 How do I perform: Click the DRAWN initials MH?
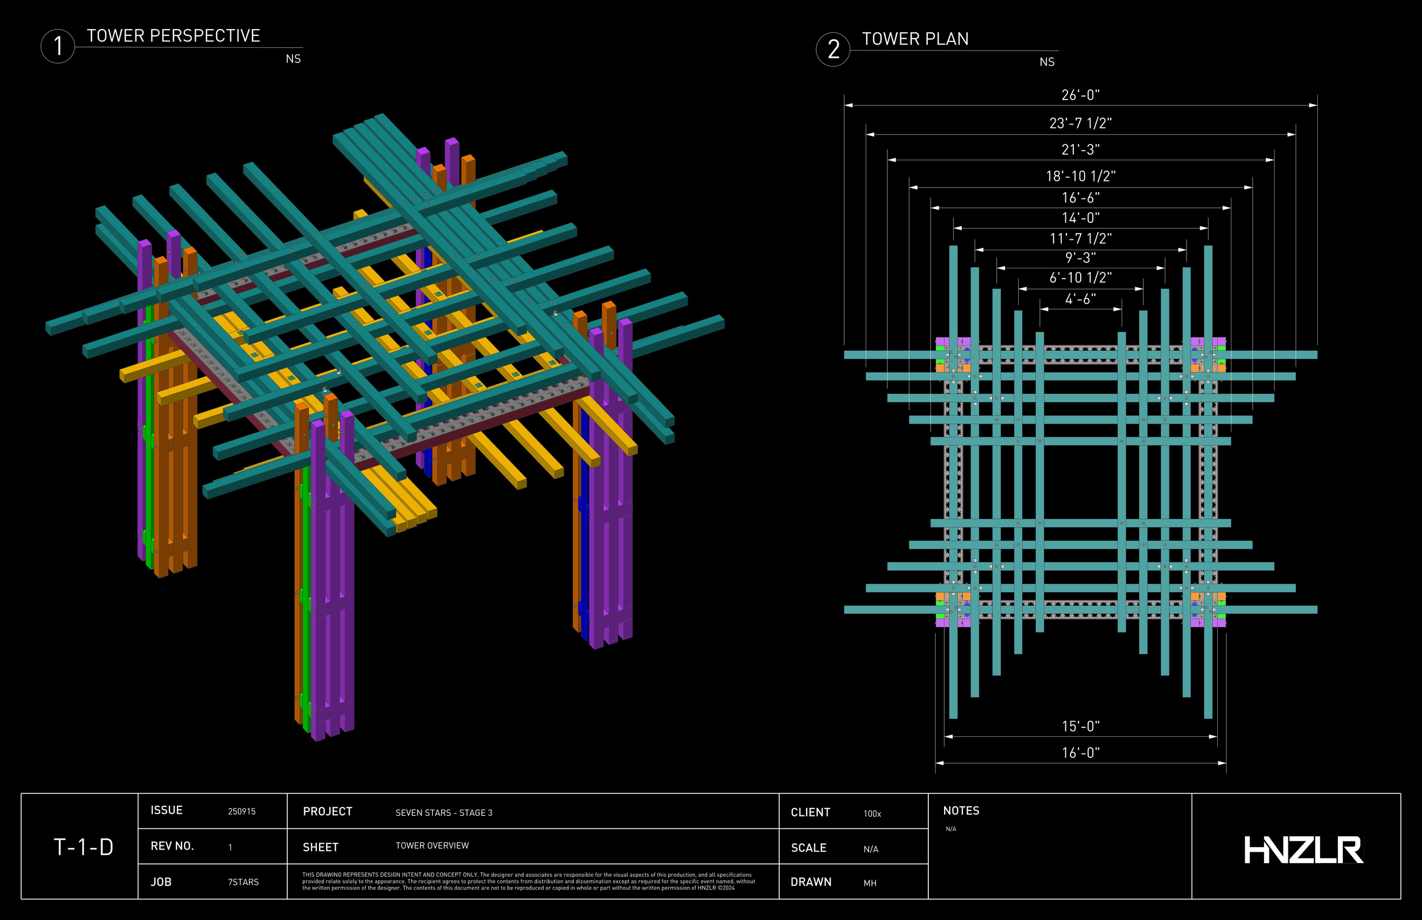869,883
